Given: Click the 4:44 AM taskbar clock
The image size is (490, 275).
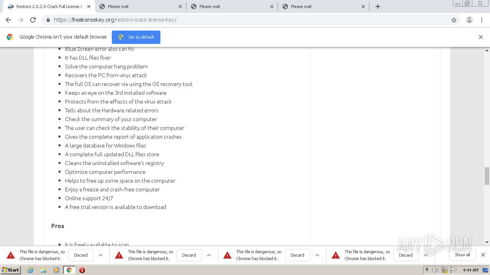Looking at the screenshot, I should coord(470,270).
